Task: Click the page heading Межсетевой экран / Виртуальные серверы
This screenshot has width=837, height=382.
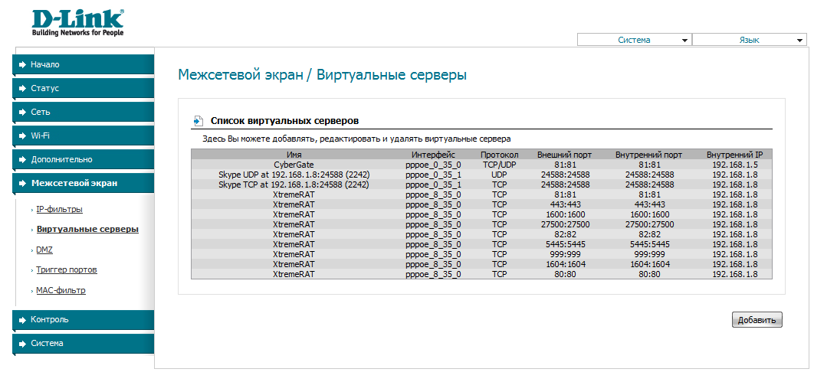Action: pyautogui.click(x=322, y=74)
